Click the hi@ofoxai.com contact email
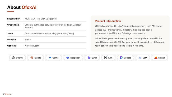This screenshot has width=172, height=97. pos(32,46)
